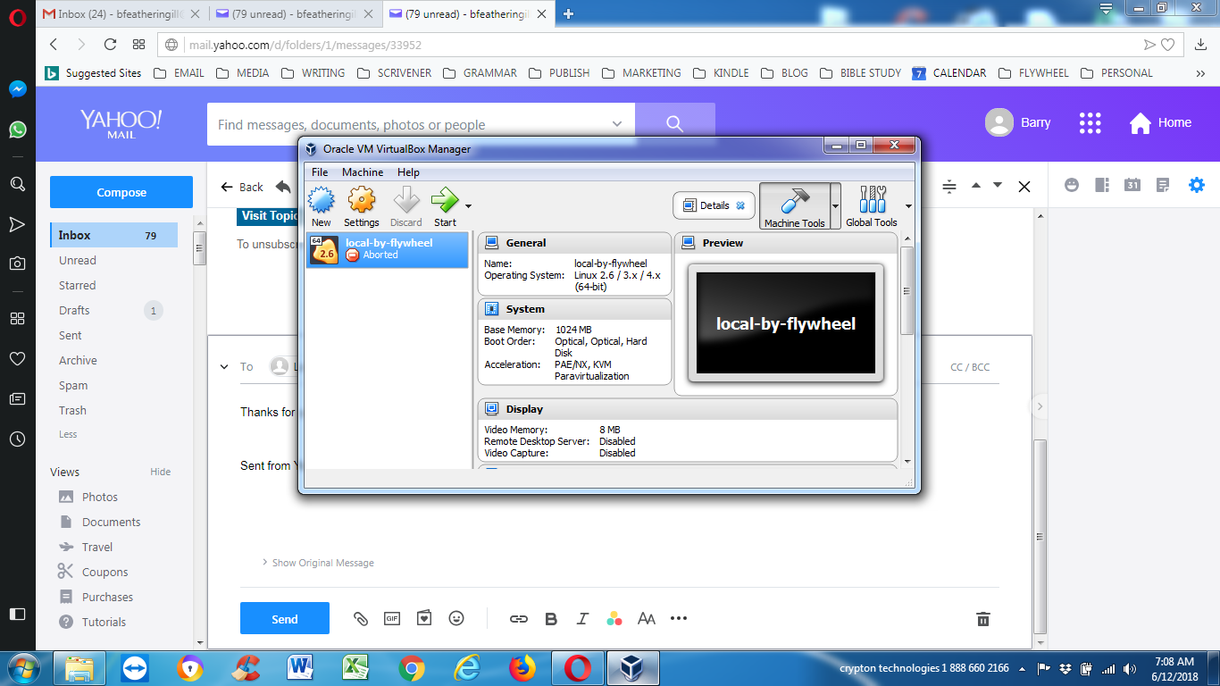Open the VirtualBox Help menu
This screenshot has height=686, width=1220.
point(408,172)
